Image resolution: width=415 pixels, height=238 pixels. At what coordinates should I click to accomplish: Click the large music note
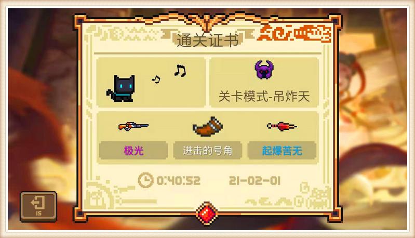click(x=180, y=71)
